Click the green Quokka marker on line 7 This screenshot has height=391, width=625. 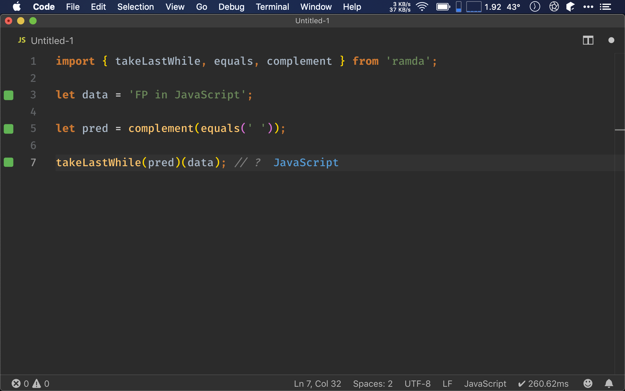click(9, 162)
